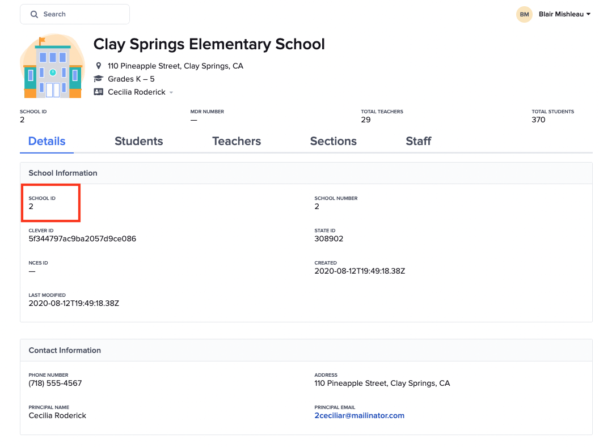Click the Clay Springs Elementary School heading

coord(209,44)
